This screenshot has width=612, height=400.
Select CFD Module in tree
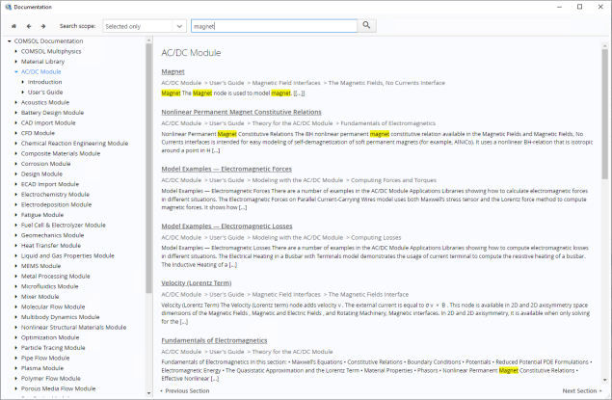click(x=38, y=133)
